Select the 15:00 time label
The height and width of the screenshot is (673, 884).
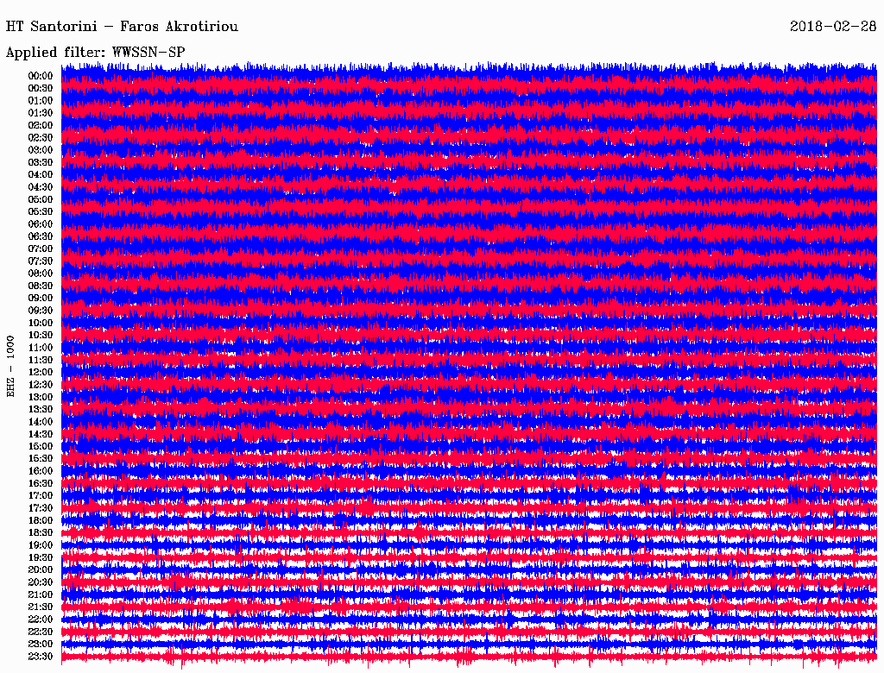pyautogui.click(x=41, y=446)
